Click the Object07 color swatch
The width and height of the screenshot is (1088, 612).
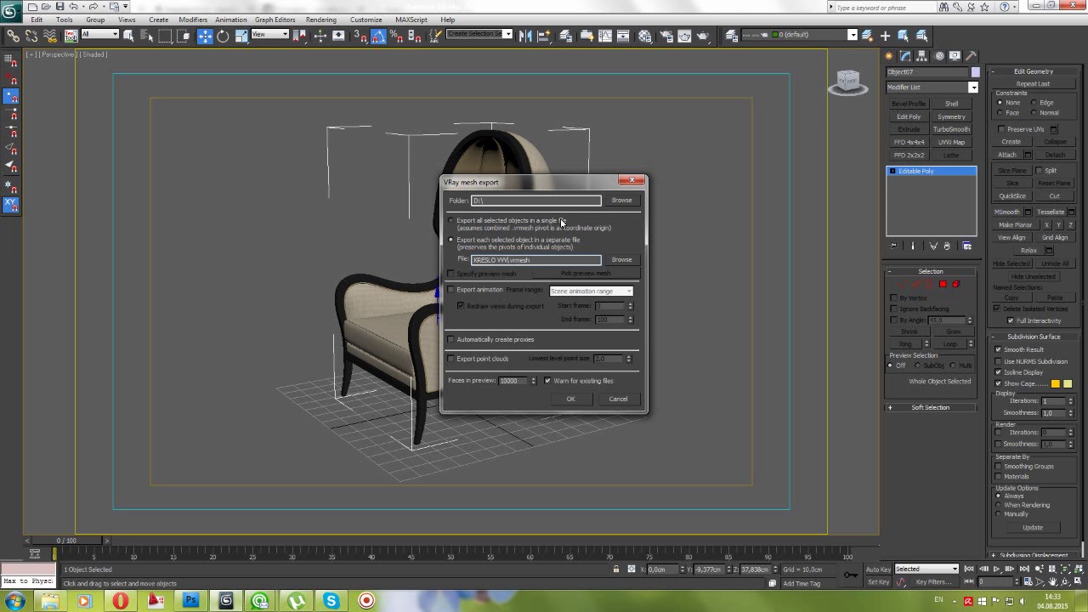pyautogui.click(x=975, y=72)
